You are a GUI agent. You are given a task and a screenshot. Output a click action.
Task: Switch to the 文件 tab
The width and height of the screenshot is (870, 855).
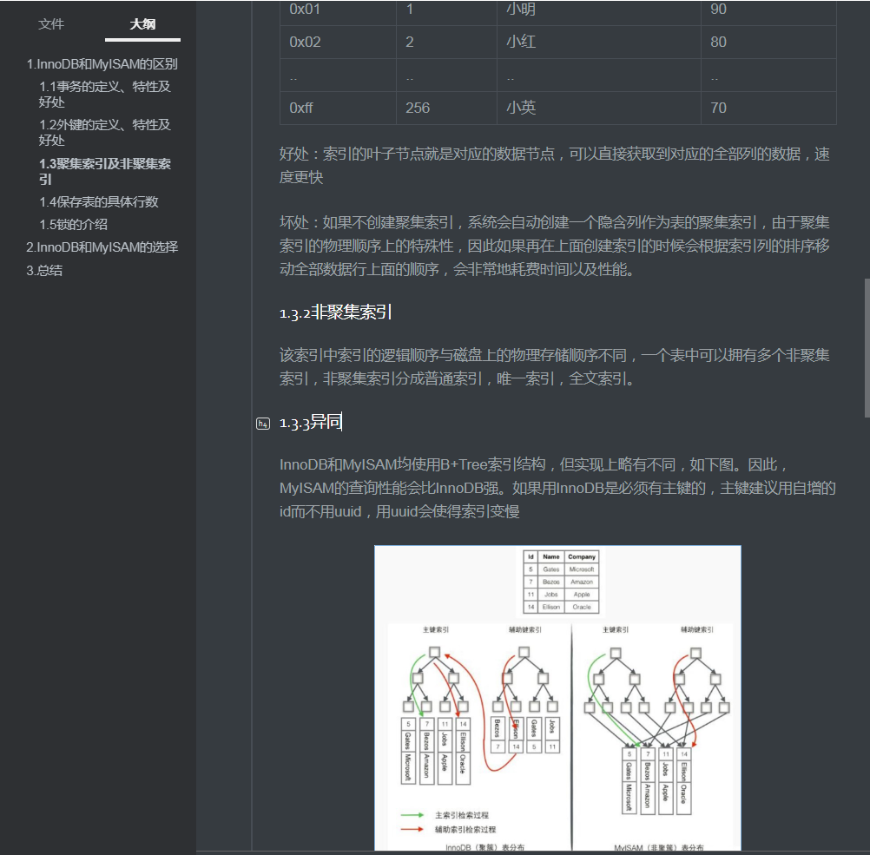pos(51,24)
